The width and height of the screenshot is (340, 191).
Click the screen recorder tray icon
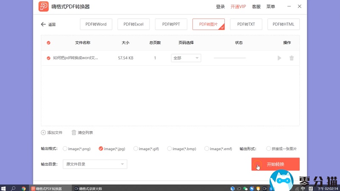[264, 188]
